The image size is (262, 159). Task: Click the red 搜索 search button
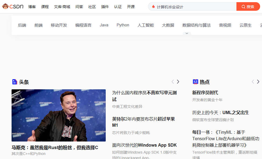coord(248,6)
